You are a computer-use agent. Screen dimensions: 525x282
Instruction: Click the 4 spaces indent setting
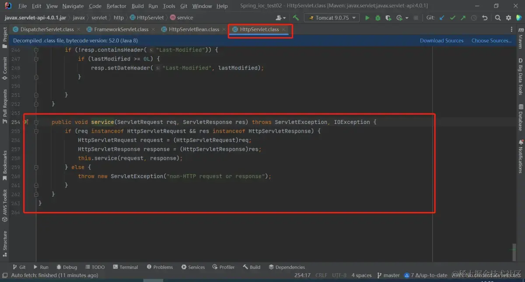(361, 275)
